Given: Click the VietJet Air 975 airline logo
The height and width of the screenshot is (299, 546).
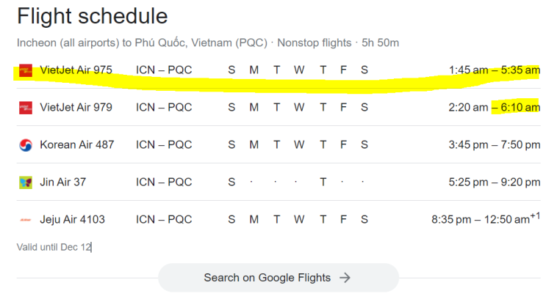Looking at the screenshot, I should (26, 70).
